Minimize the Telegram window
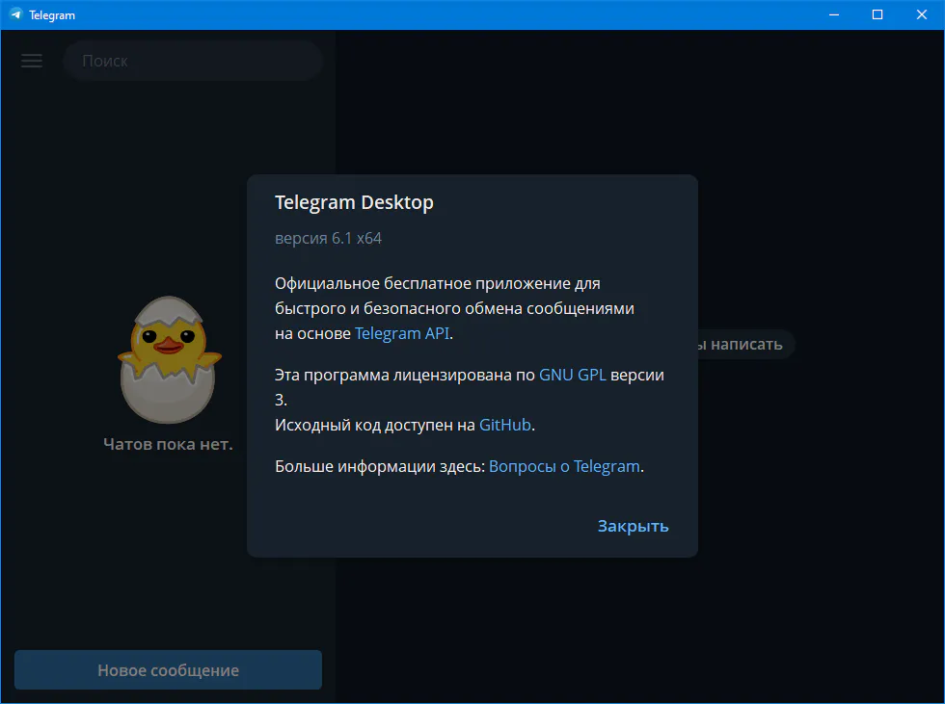Viewport: 945px width, 704px height. click(x=832, y=15)
